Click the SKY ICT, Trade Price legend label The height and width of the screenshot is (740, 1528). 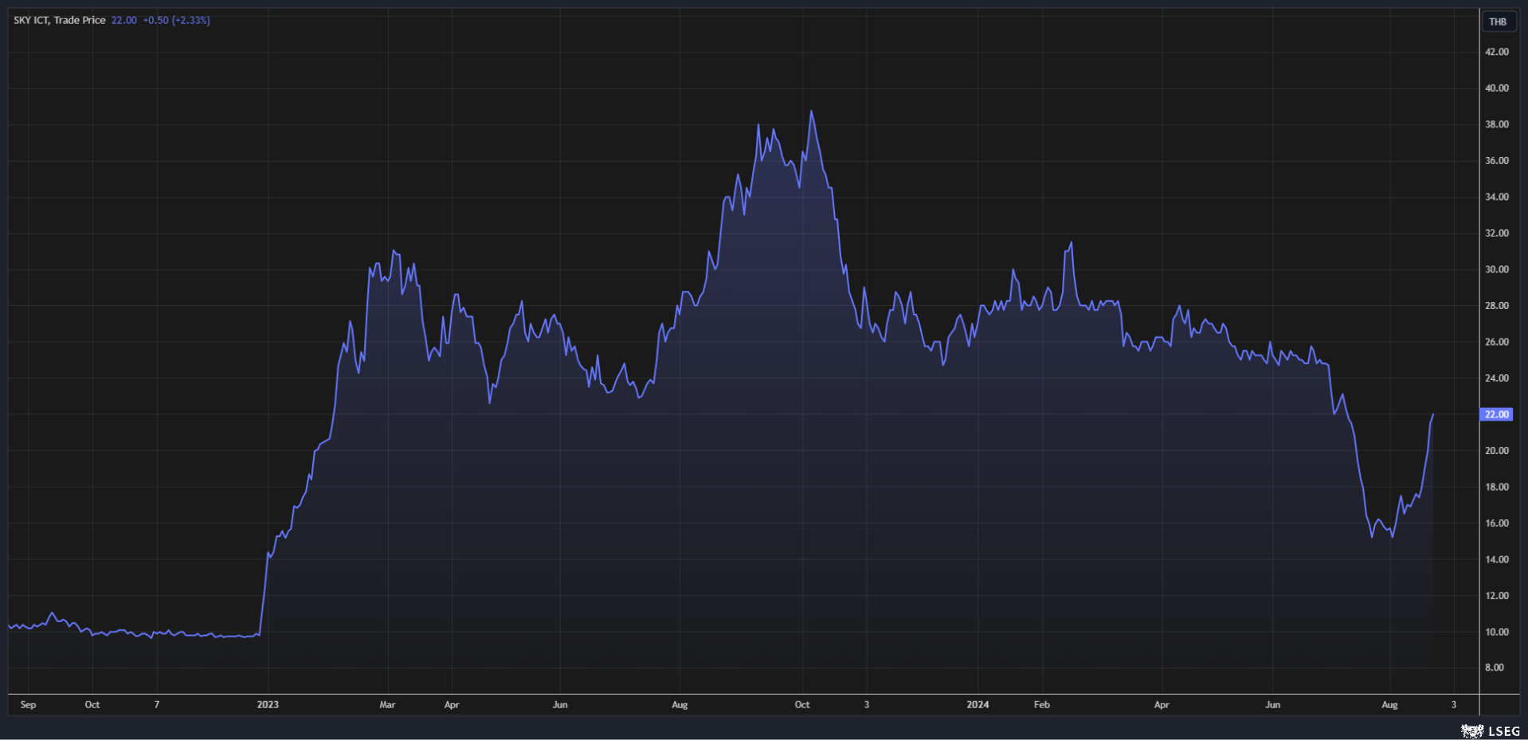60,20
